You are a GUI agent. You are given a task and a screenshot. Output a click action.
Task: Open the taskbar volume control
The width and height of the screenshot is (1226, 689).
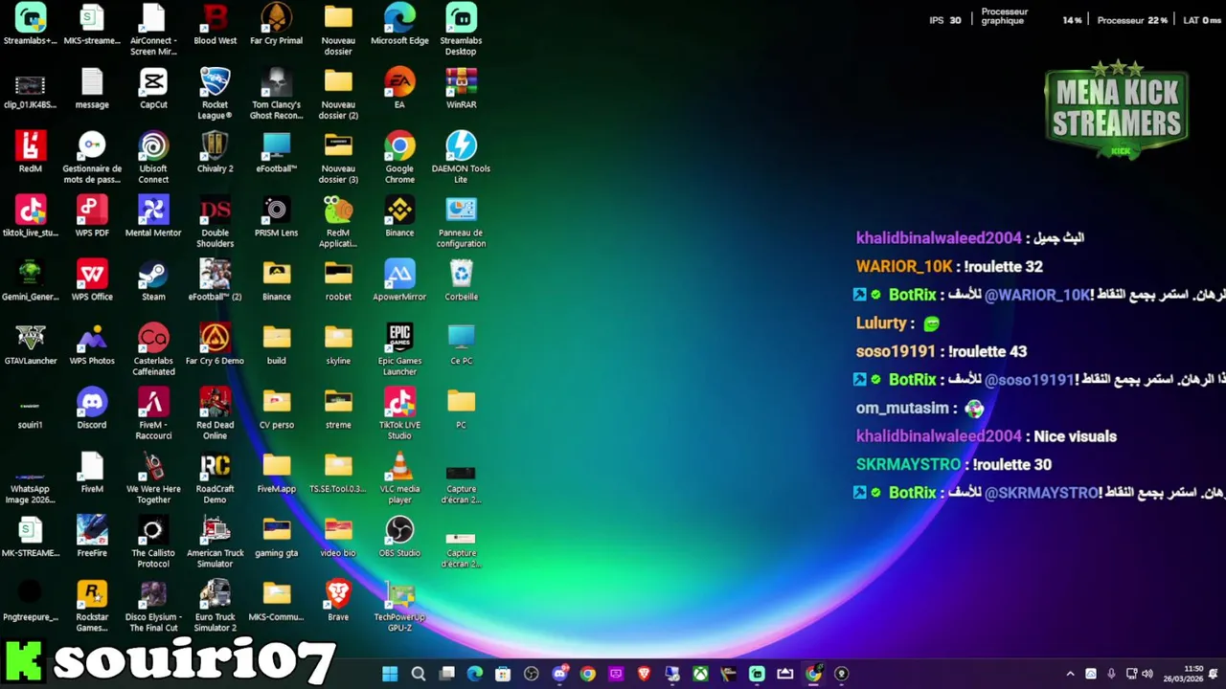(1147, 674)
